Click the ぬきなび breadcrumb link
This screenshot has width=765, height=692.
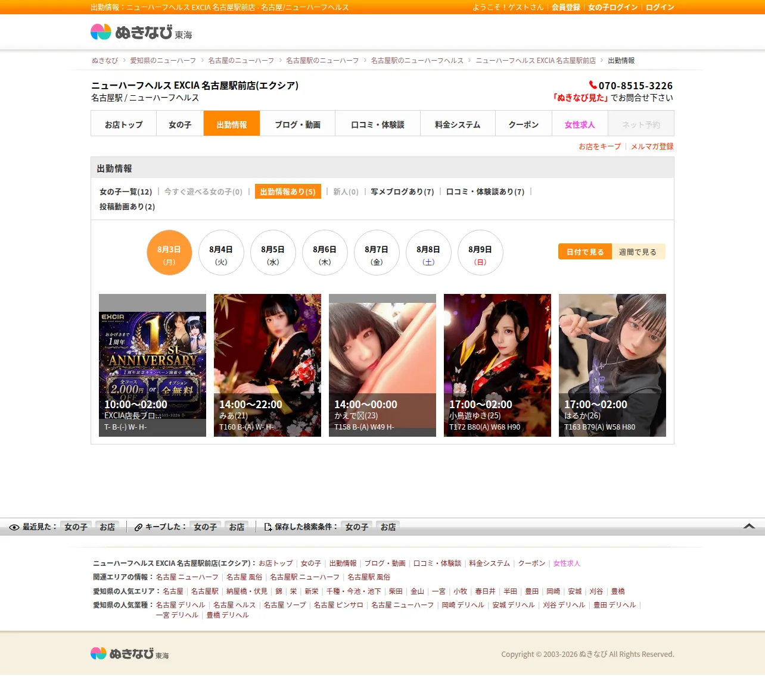(x=105, y=61)
